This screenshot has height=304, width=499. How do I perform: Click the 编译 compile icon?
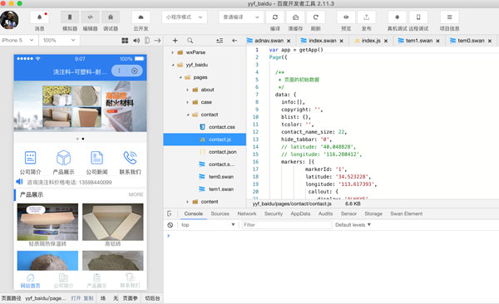pyautogui.click(x=275, y=17)
